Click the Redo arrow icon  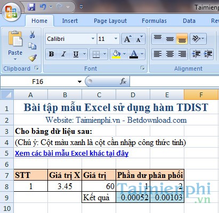click(60, 7)
